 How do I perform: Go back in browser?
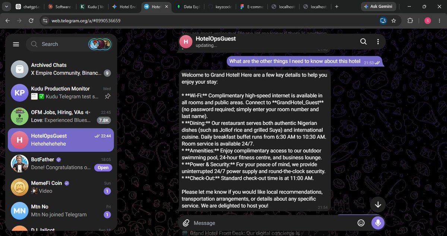[7, 21]
